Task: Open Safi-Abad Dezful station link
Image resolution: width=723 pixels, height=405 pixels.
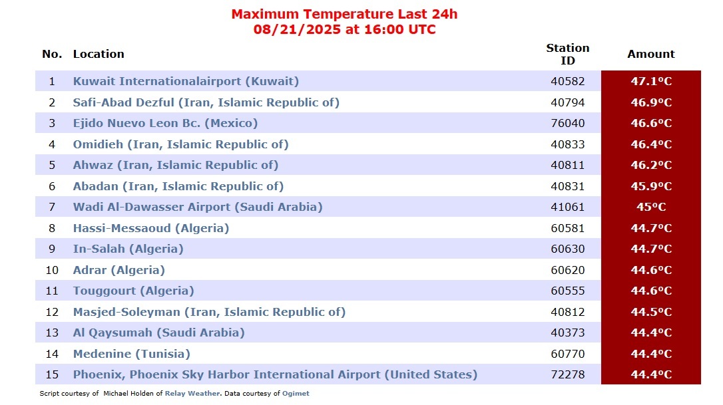Action: pyautogui.click(x=206, y=102)
